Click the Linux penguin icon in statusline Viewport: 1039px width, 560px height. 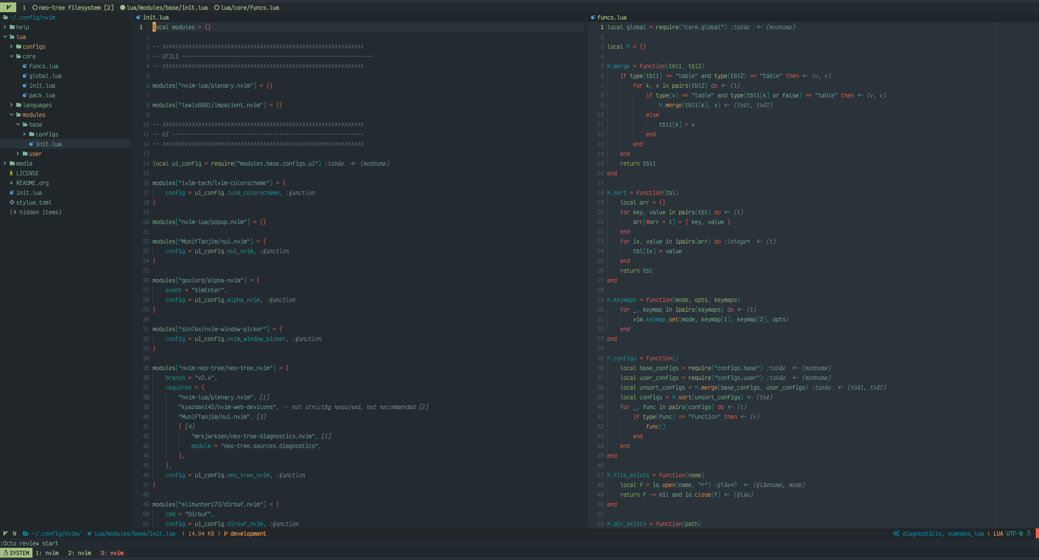1028,534
